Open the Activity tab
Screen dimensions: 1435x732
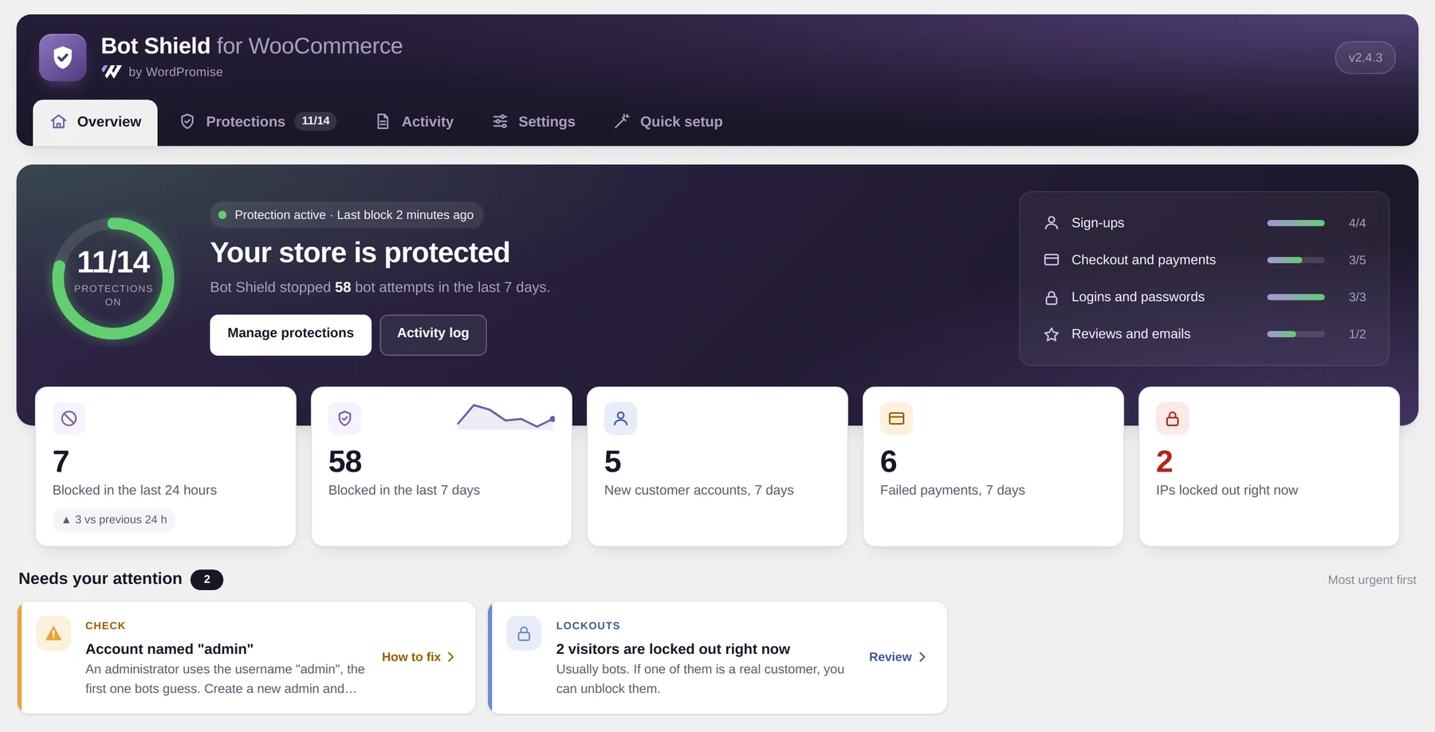[x=415, y=122]
